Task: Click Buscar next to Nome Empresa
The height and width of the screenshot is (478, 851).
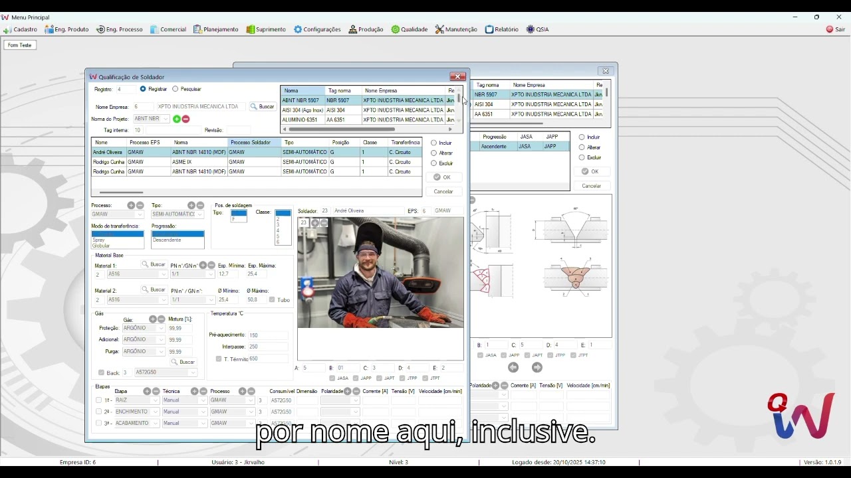Action: click(x=263, y=106)
